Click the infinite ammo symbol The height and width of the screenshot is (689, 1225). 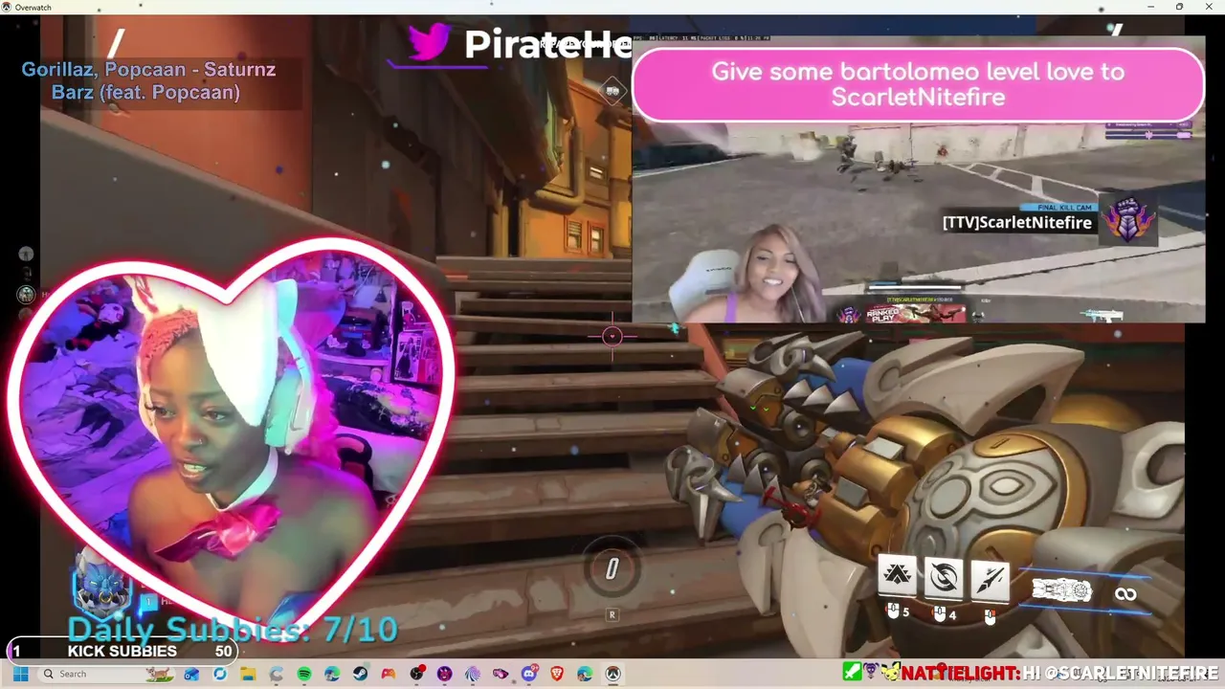tap(1125, 594)
